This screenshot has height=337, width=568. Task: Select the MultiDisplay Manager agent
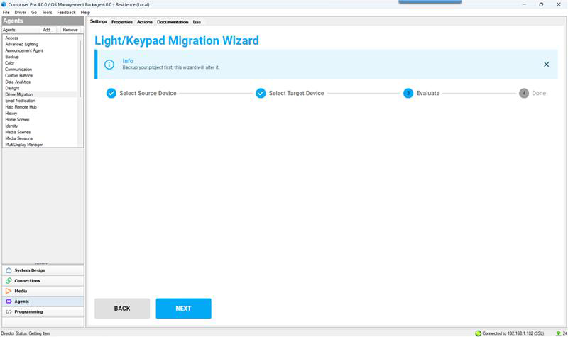click(x=24, y=145)
